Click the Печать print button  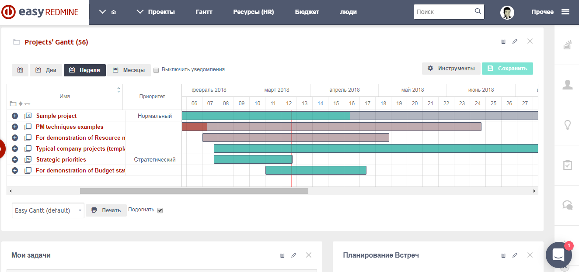click(106, 210)
